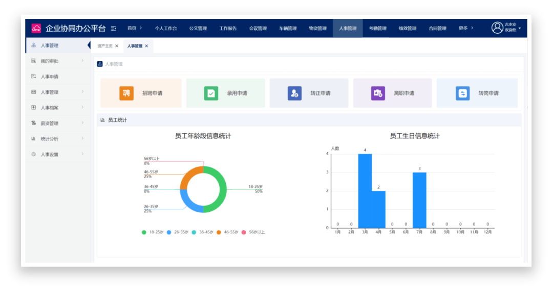Screen dimensions: 553x292
Task: Toggle the 46-55岁 legend orange dot
Action: 219,233
